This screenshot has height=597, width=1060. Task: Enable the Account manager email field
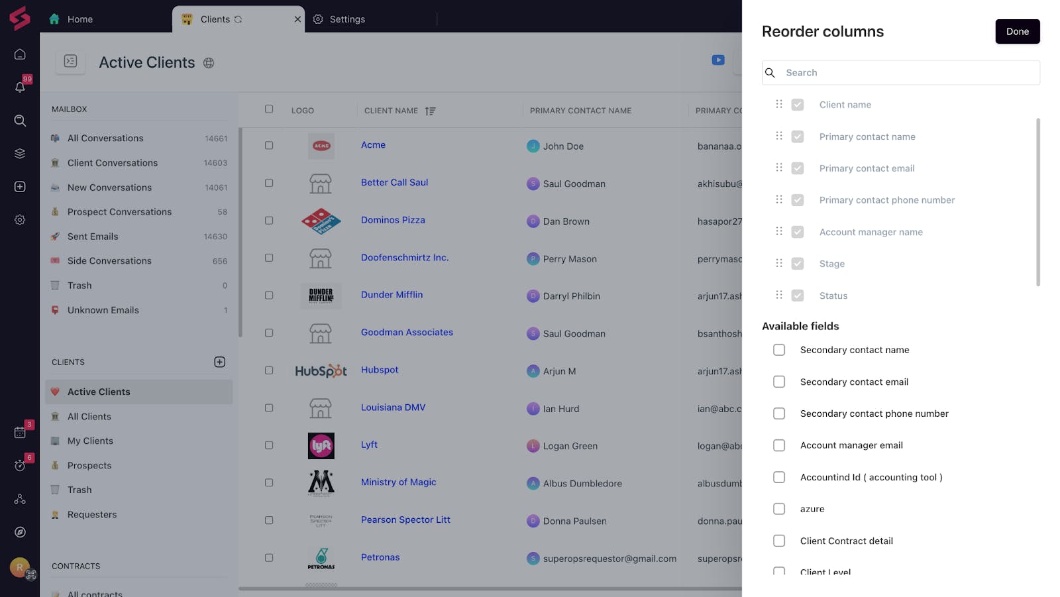tap(779, 445)
